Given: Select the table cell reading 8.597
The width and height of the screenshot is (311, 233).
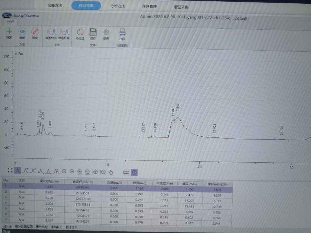Looking at the screenshot, I should [49, 220].
